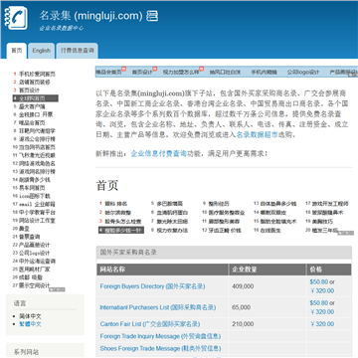Click 视力加盟怎么样 in the ad bar
This screenshot has height=358, width=358.
point(181,72)
